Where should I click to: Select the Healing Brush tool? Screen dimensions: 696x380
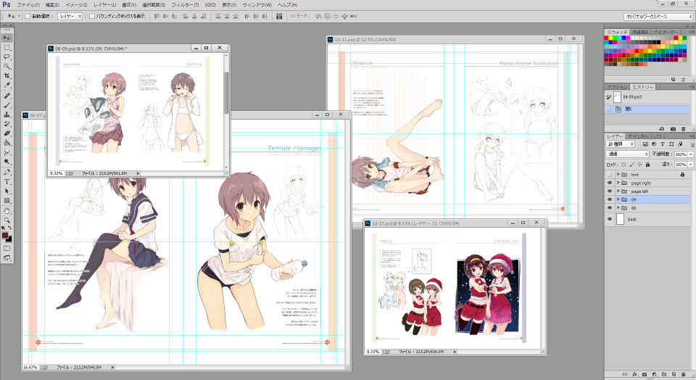[7, 96]
